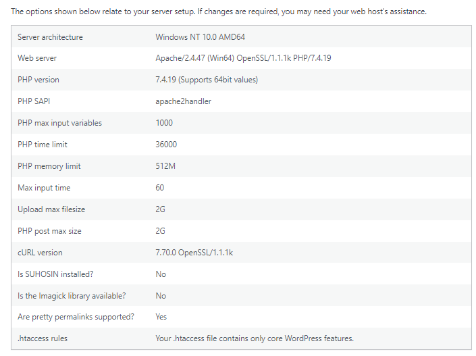Click the Is SUHOSIN installed? row

(241, 274)
